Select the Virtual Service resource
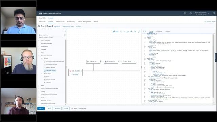217x122 pixels. [x=51, y=80]
